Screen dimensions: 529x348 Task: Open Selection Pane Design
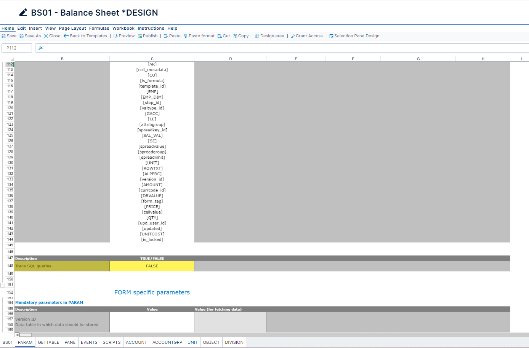[354, 36]
